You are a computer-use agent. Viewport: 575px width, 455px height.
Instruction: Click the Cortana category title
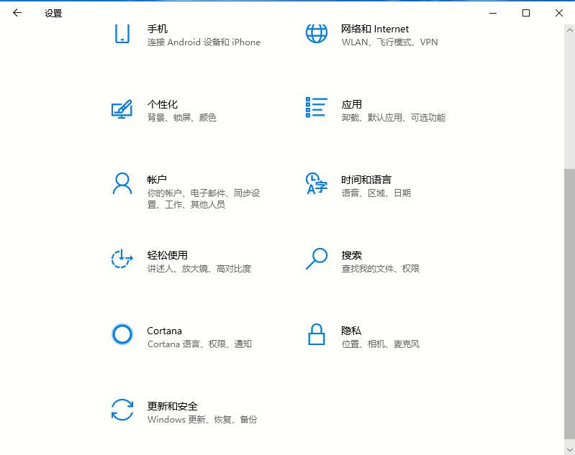coord(165,331)
